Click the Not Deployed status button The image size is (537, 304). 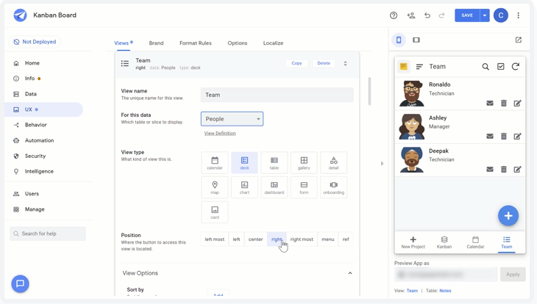coord(35,42)
